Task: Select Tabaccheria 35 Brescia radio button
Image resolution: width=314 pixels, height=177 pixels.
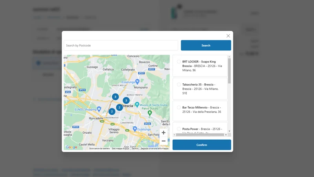Action: 179,85
